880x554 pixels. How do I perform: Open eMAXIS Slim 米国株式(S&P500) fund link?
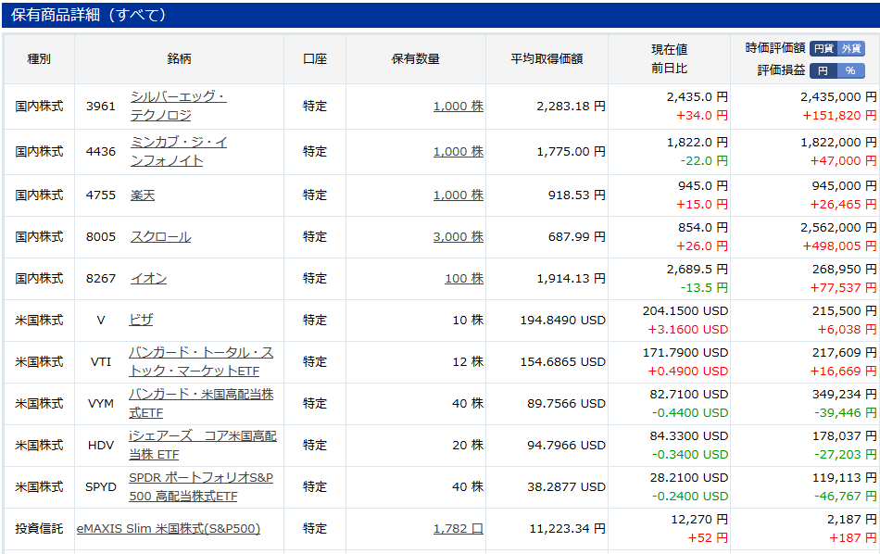point(169,528)
